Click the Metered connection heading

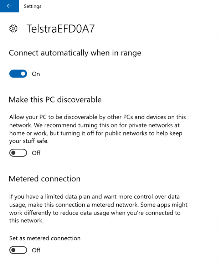pyautogui.click(x=45, y=179)
